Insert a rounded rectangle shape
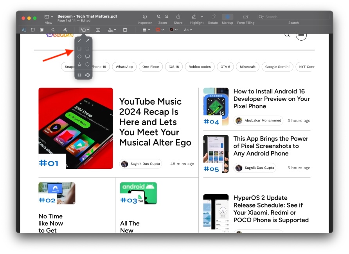349x254 pixels. (88, 48)
